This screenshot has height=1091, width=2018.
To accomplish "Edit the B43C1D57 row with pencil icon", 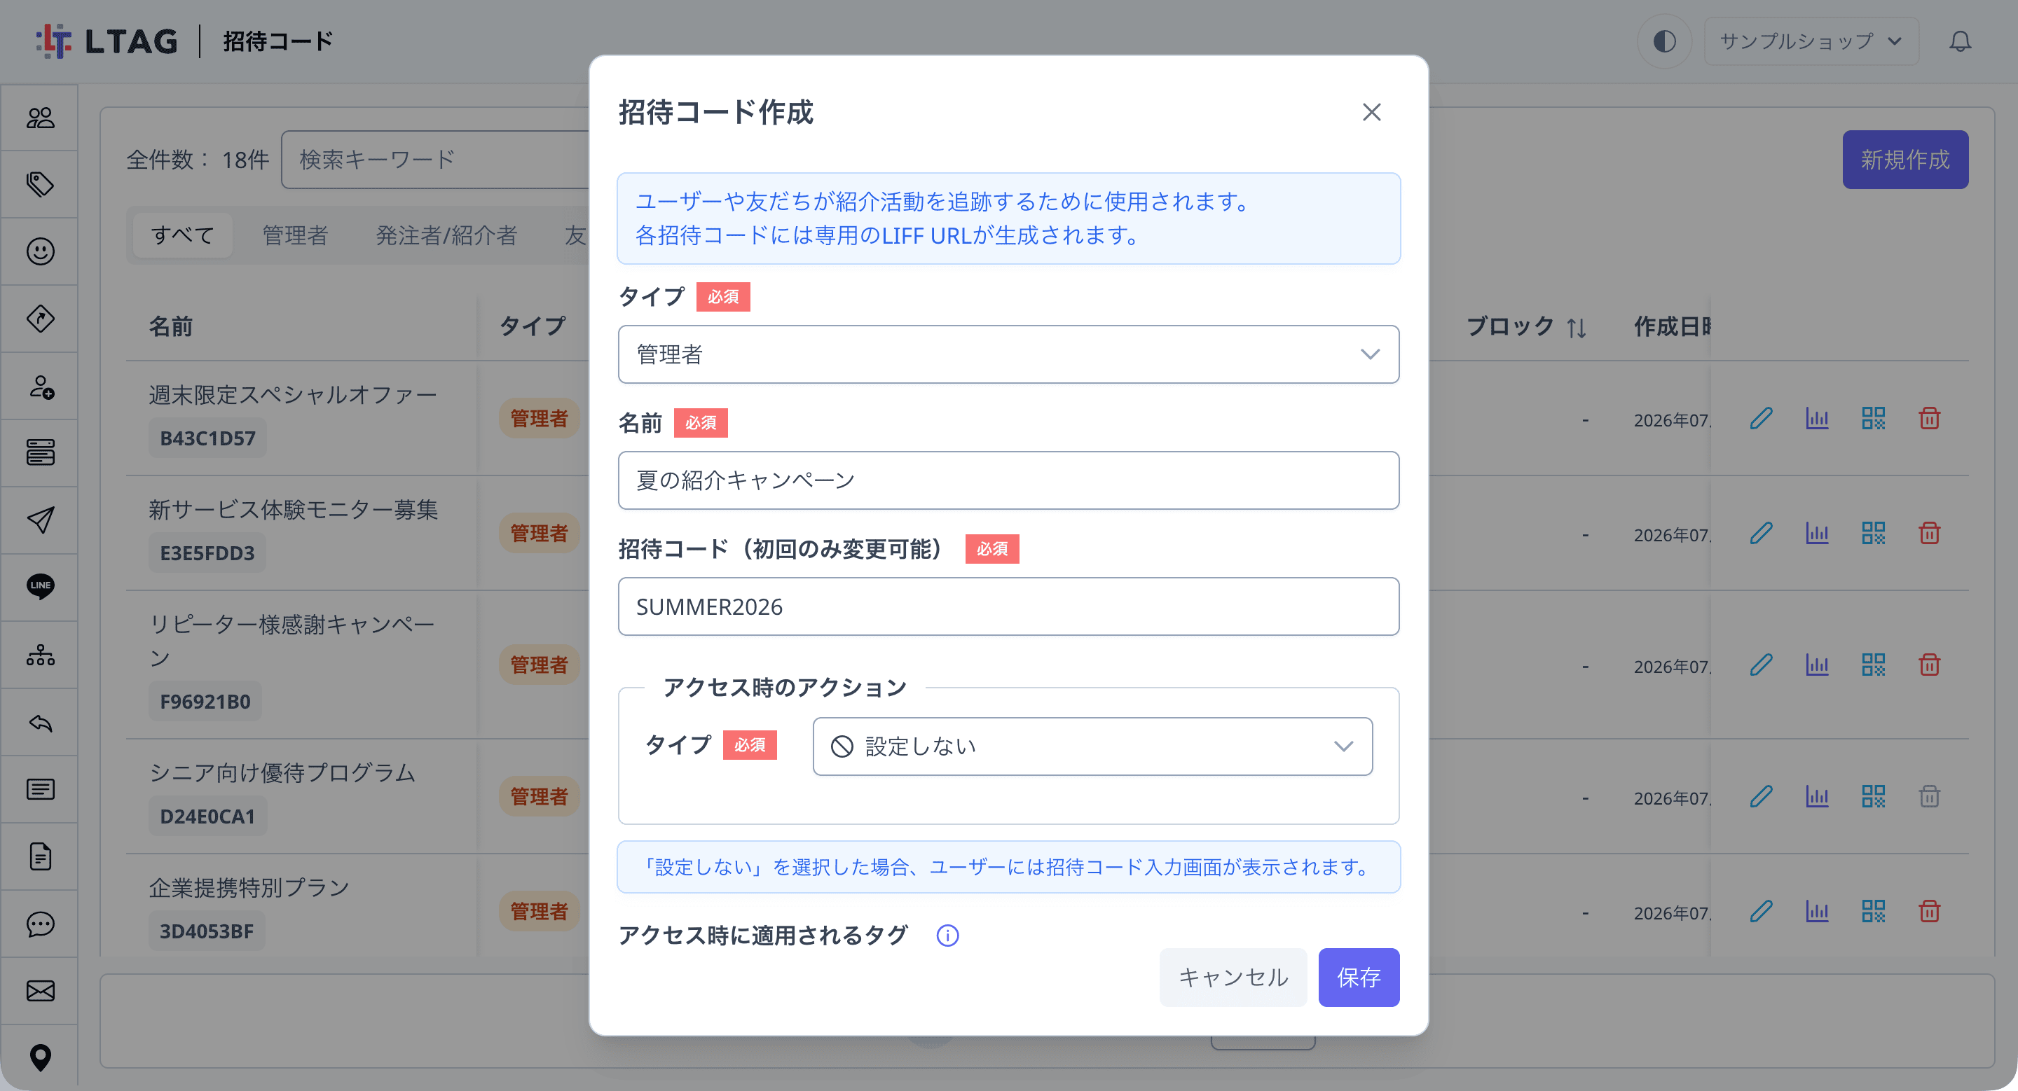I will (x=1761, y=419).
